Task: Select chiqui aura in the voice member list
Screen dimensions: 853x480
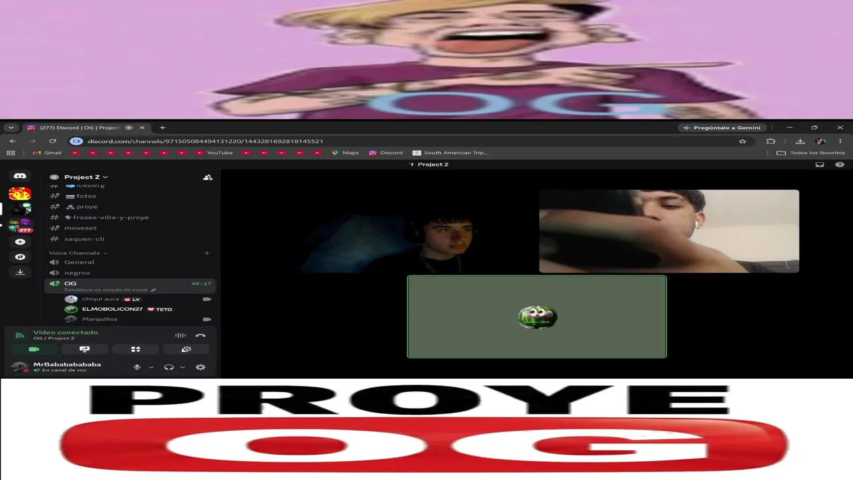Action: click(x=138, y=299)
